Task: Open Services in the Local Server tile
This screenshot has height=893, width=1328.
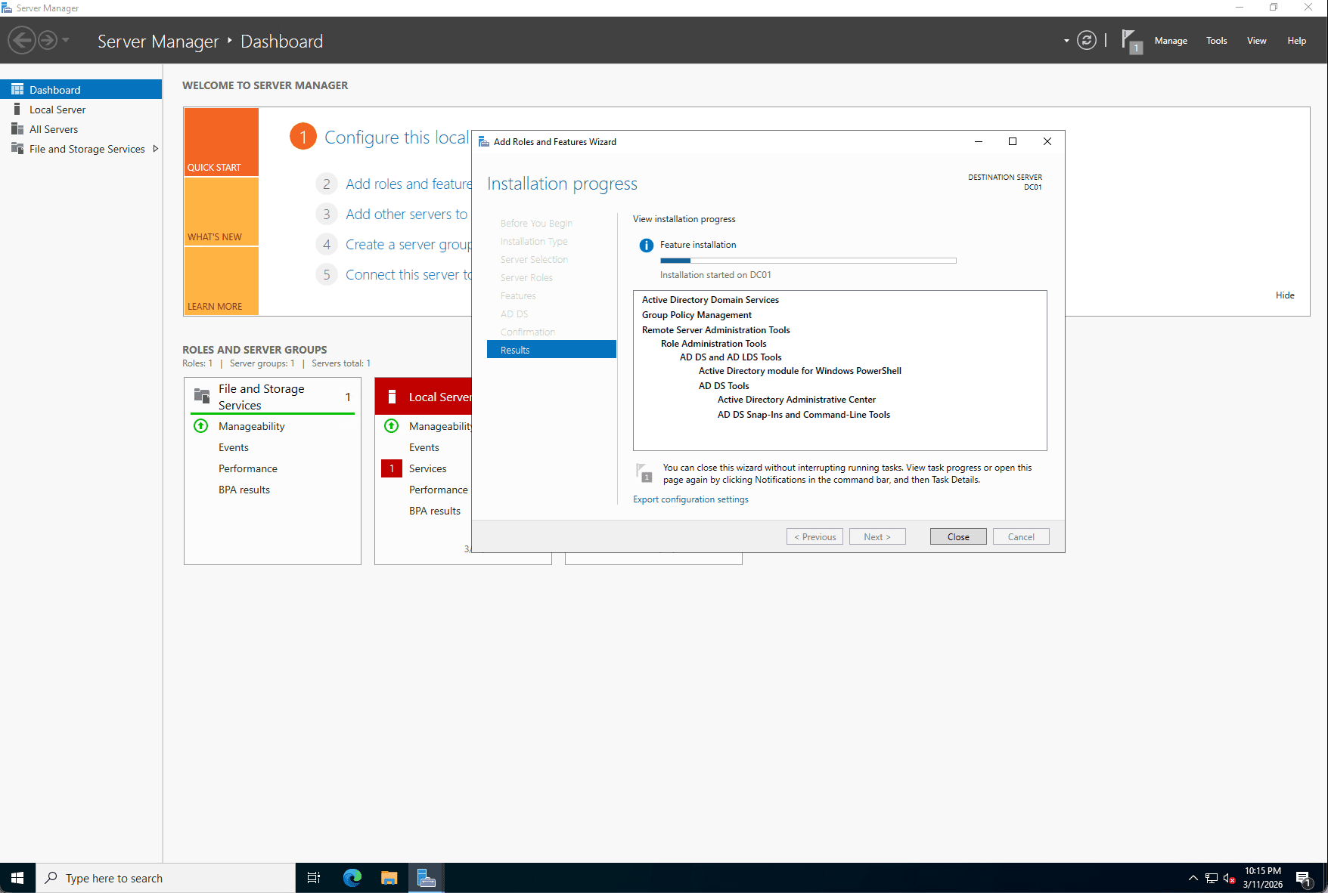Action: click(x=428, y=468)
